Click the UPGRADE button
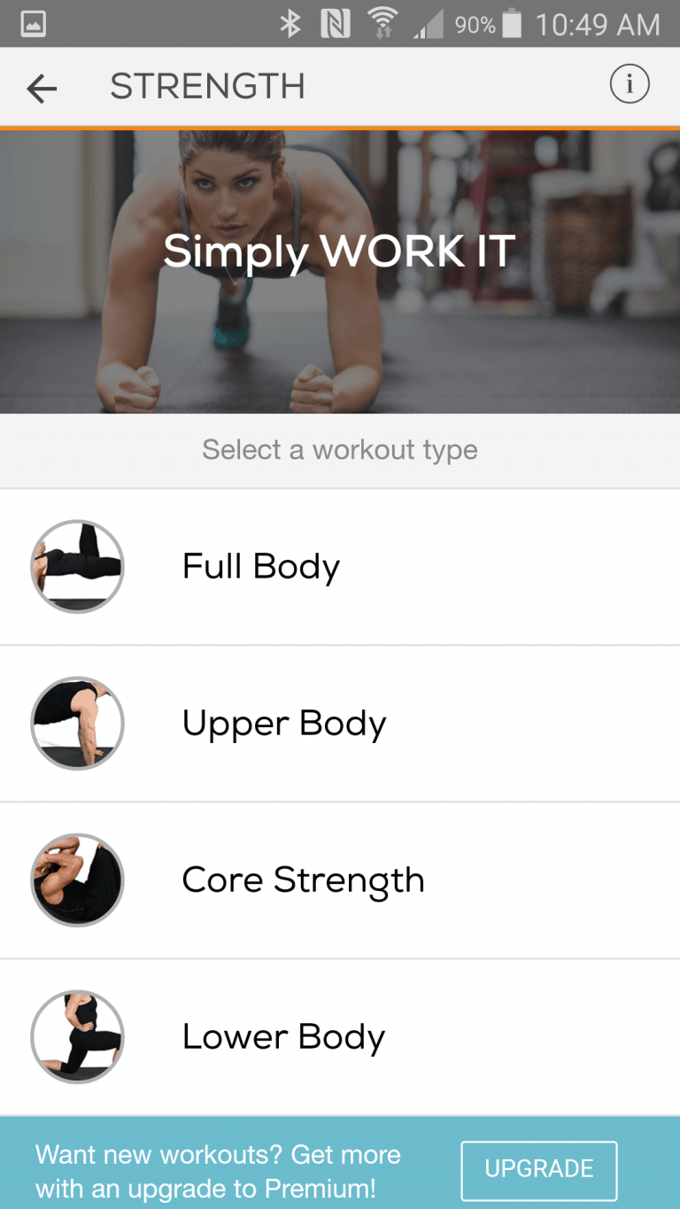Screen dimensions: 680x1209 [538, 1169]
